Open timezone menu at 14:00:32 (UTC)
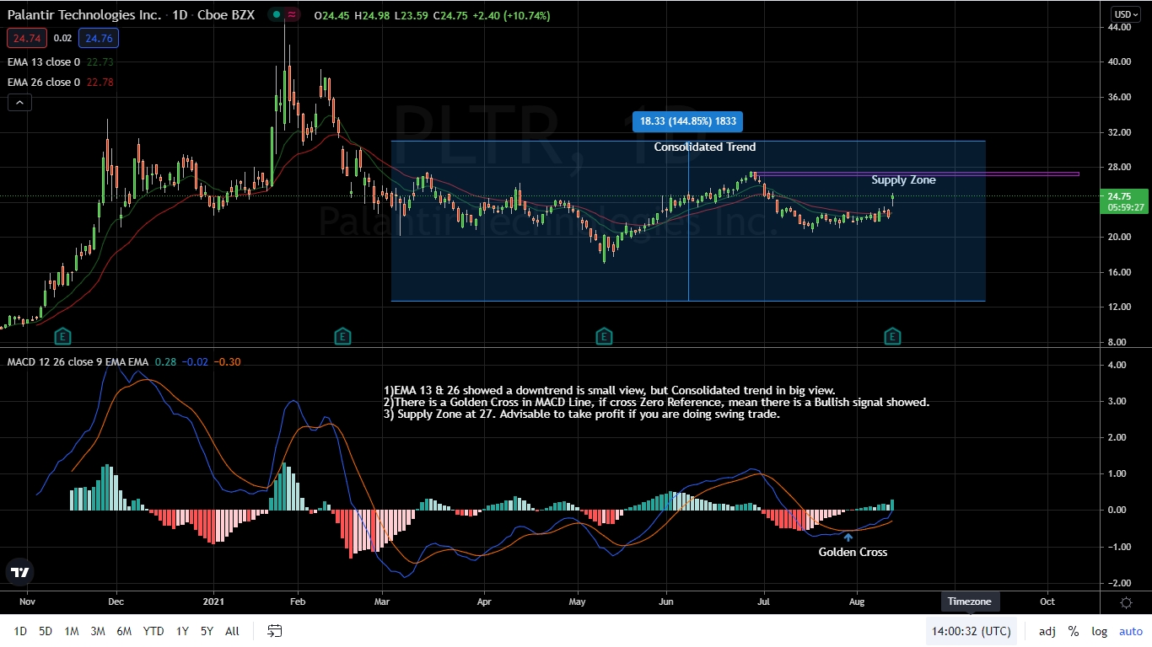 971,631
